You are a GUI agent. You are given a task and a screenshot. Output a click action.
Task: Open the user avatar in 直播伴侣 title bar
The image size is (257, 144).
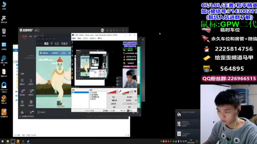102,30
